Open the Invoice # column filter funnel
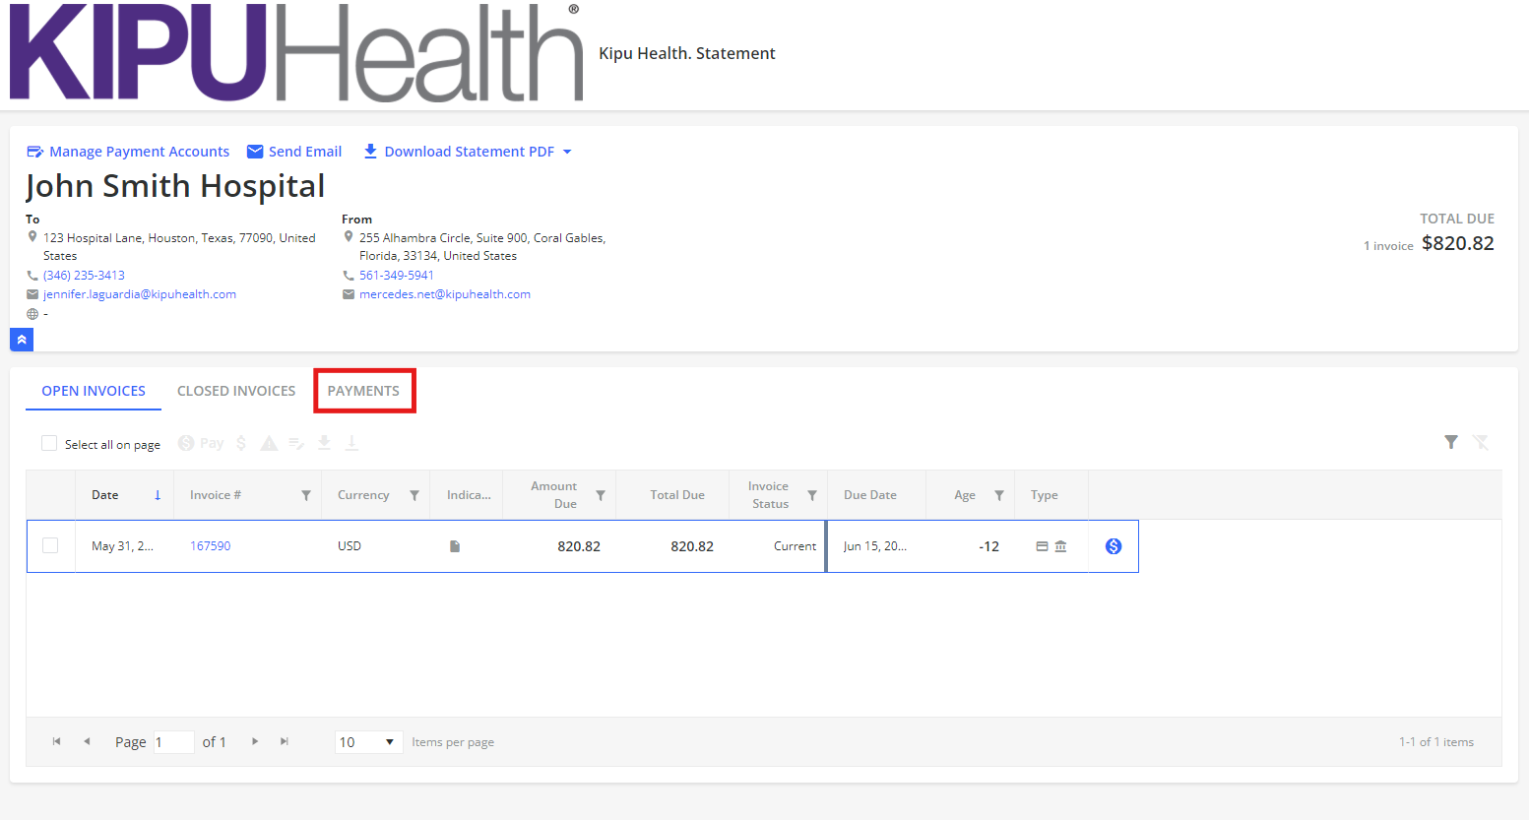Image resolution: width=1529 pixels, height=820 pixels. click(x=305, y=495)
